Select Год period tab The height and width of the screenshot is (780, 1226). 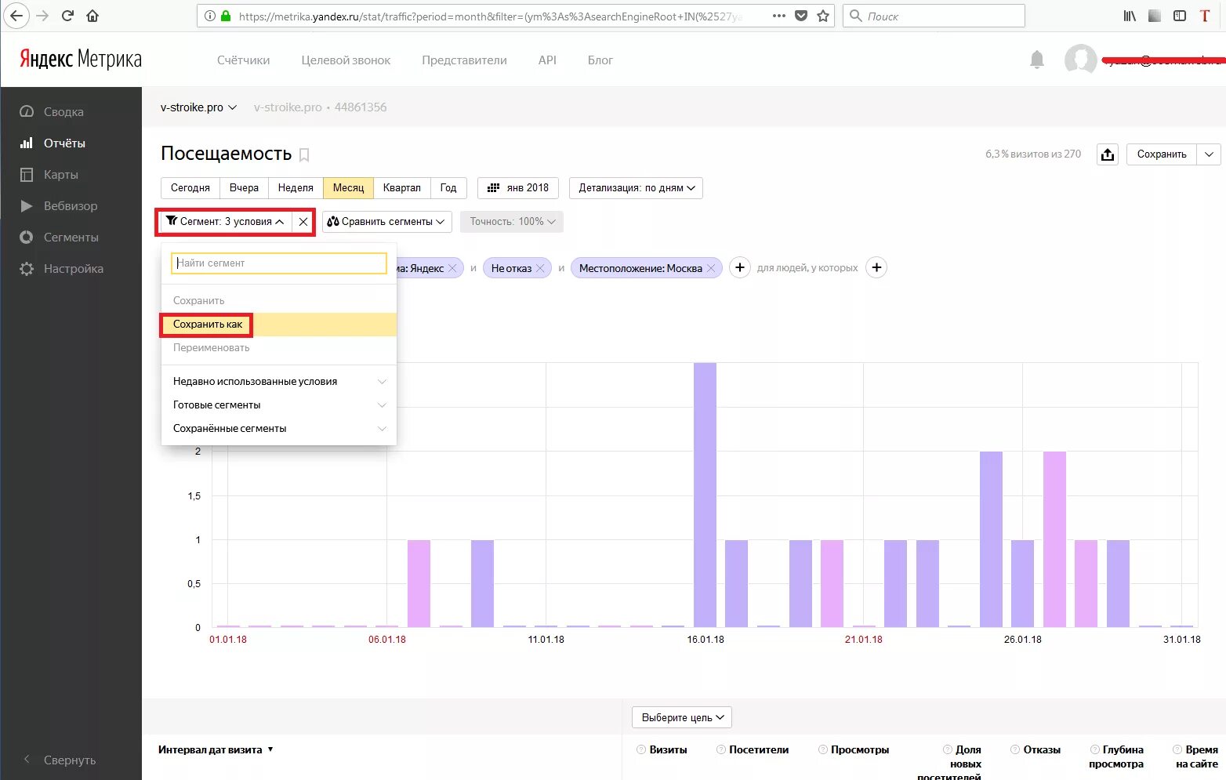coord(448,188)
